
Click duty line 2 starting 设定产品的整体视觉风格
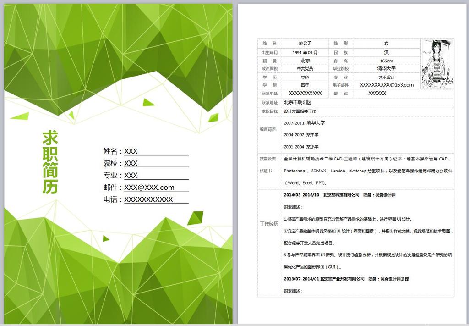click(x=368, y=231)
